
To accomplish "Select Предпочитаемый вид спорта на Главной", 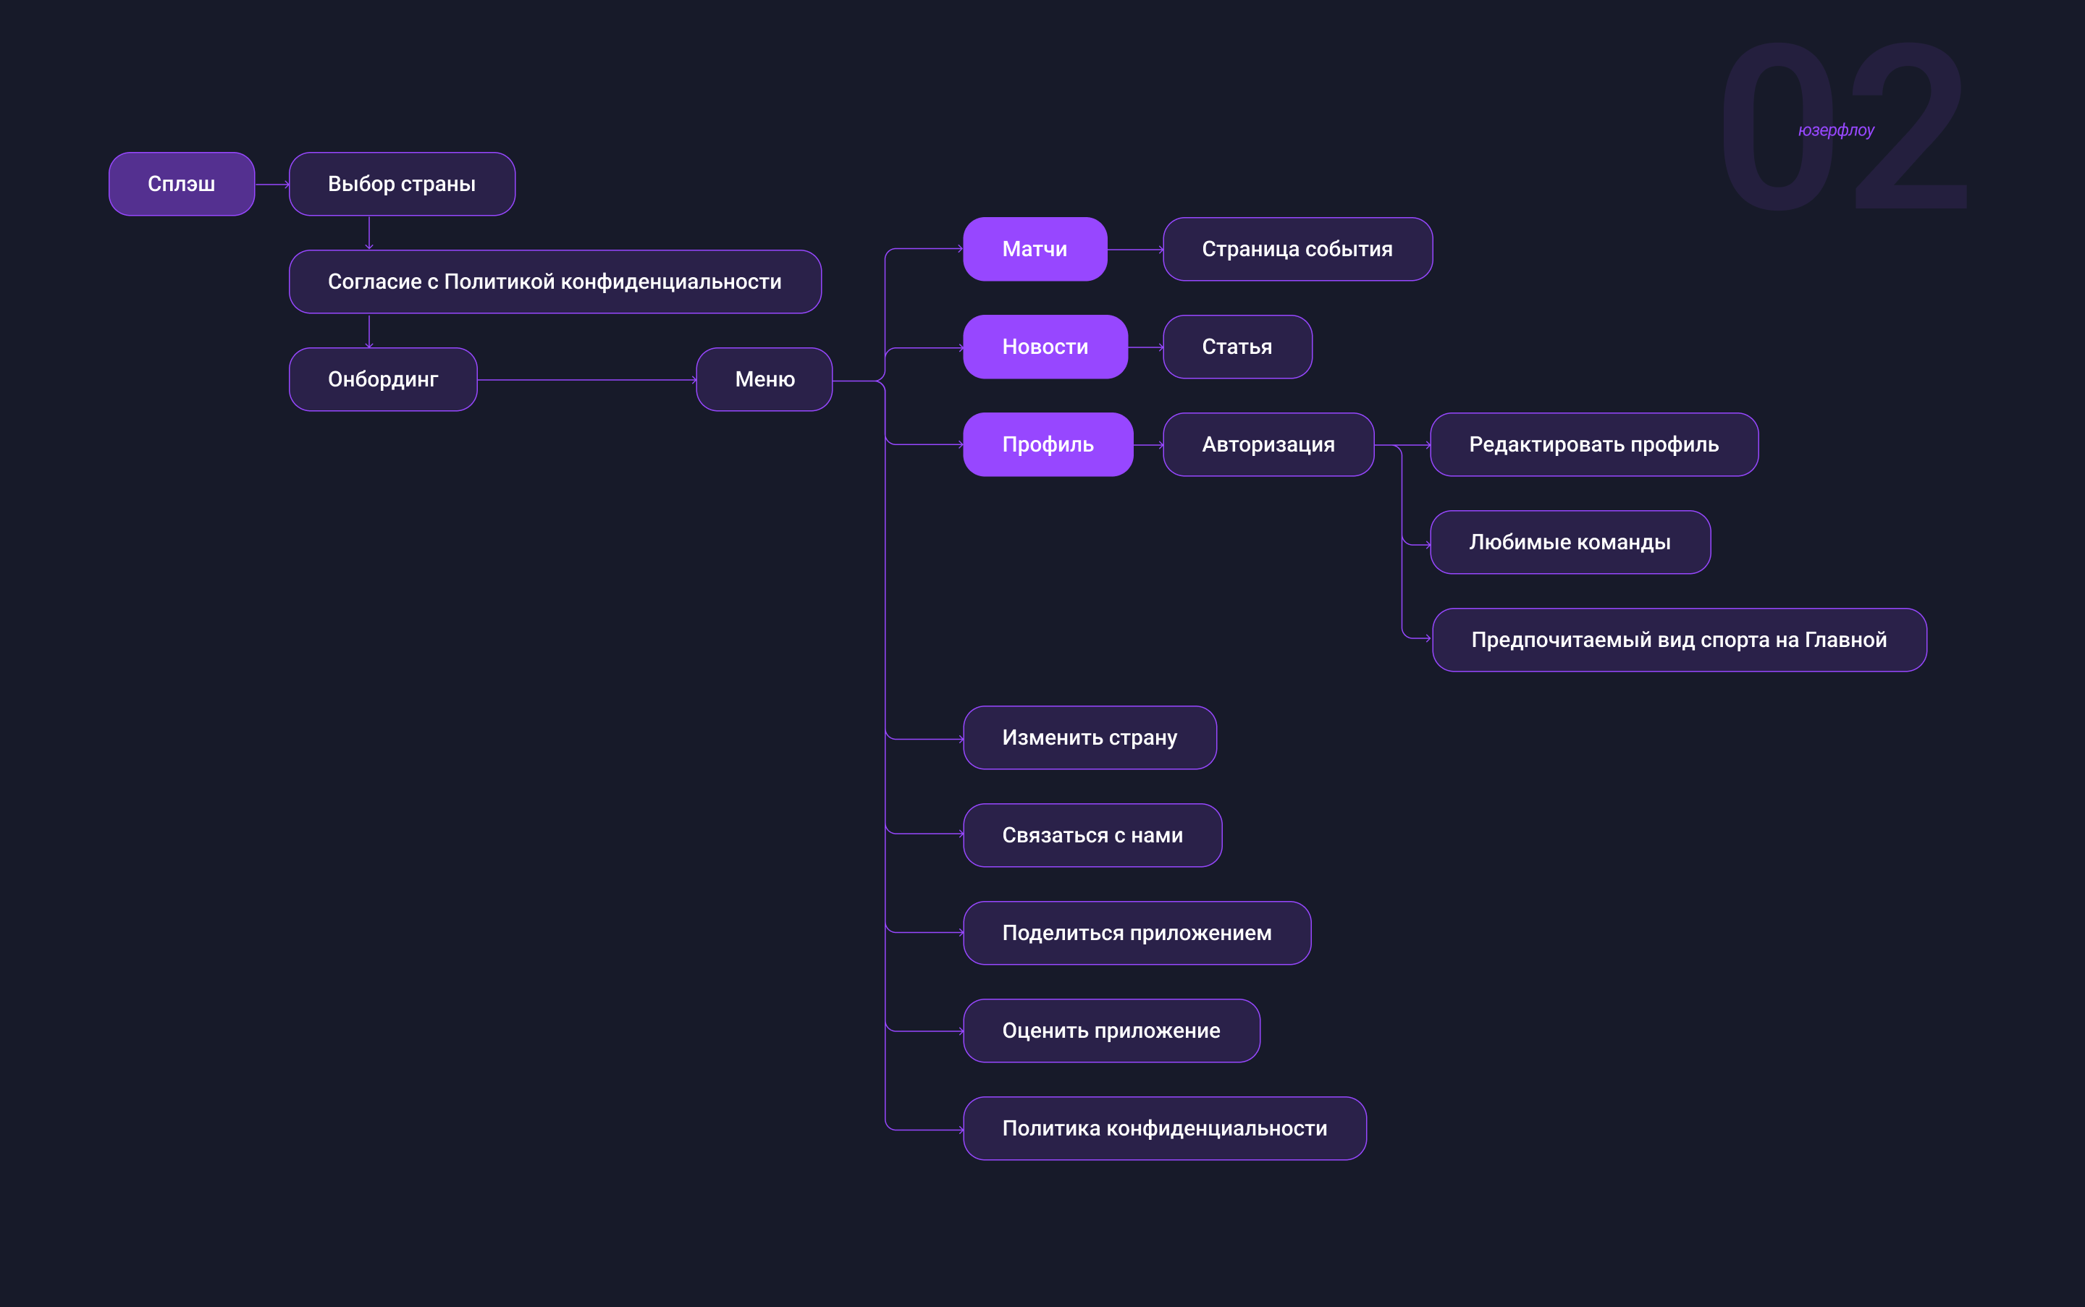I will pos(1679,640).
